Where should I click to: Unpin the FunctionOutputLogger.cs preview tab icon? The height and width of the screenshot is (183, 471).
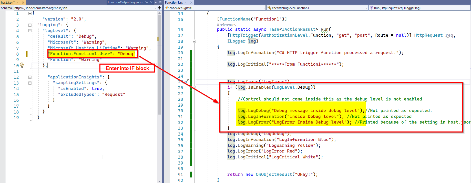pyautogui.click(x=147, y=2)
